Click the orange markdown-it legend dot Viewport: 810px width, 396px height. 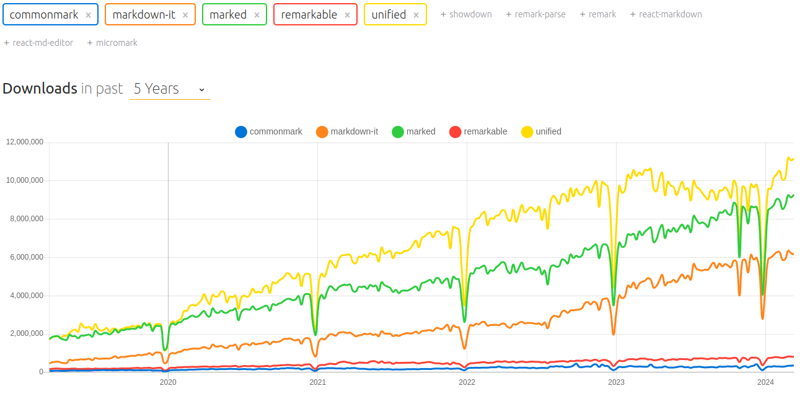324,131
